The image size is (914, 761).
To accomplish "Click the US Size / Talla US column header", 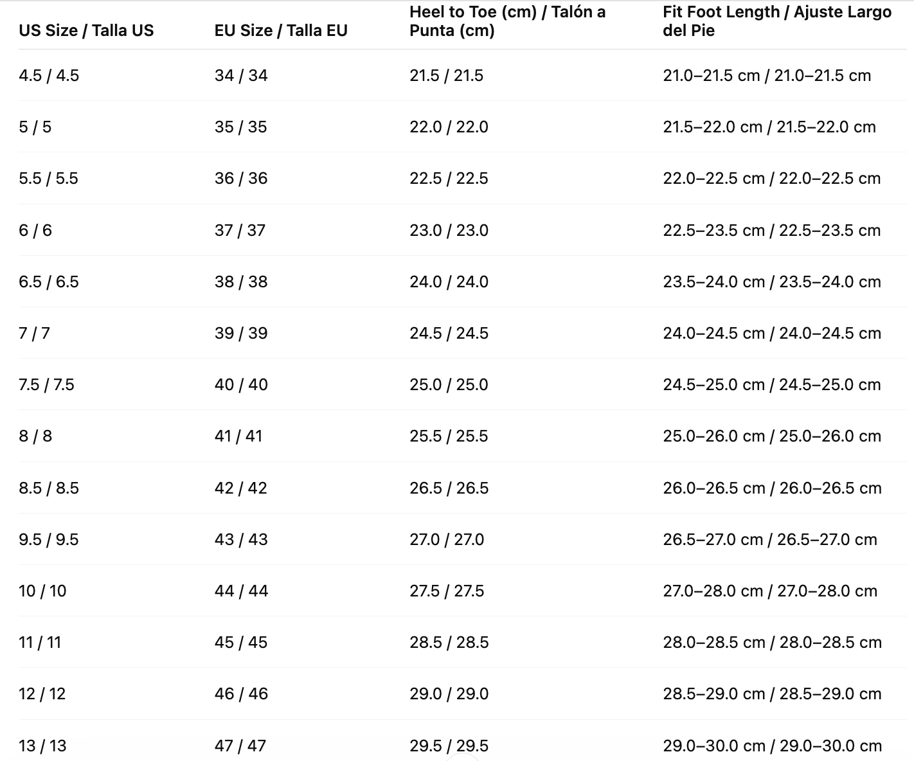I will [86, 30].
